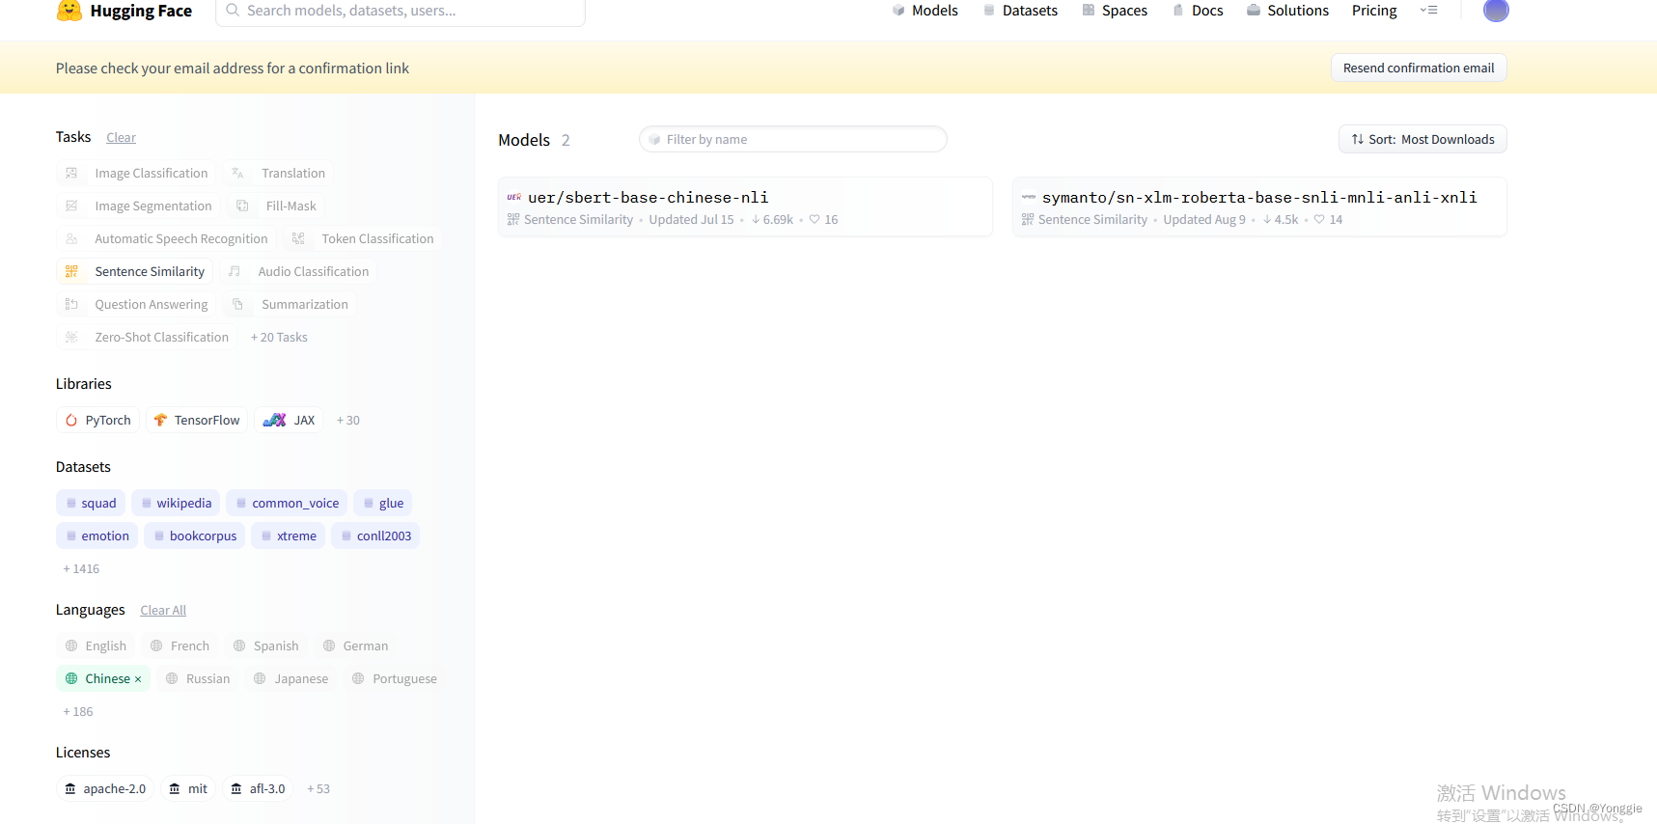Image resolution: width=1657 pixels, height=824 pixels.
Task: Click the Audio Classification music icon
Action: (x=235, y=272)
